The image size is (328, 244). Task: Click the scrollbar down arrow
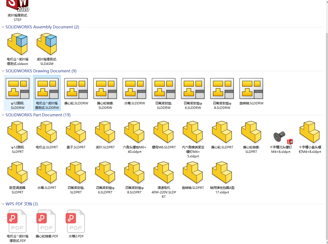327,242
